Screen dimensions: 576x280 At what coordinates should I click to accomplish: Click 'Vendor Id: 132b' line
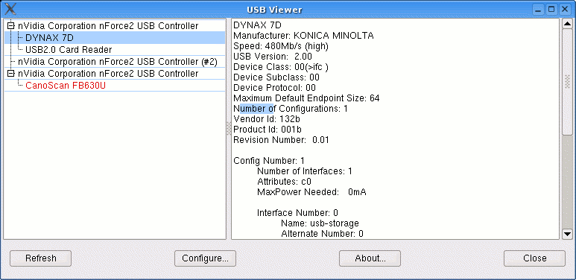(x=267, y=119)
